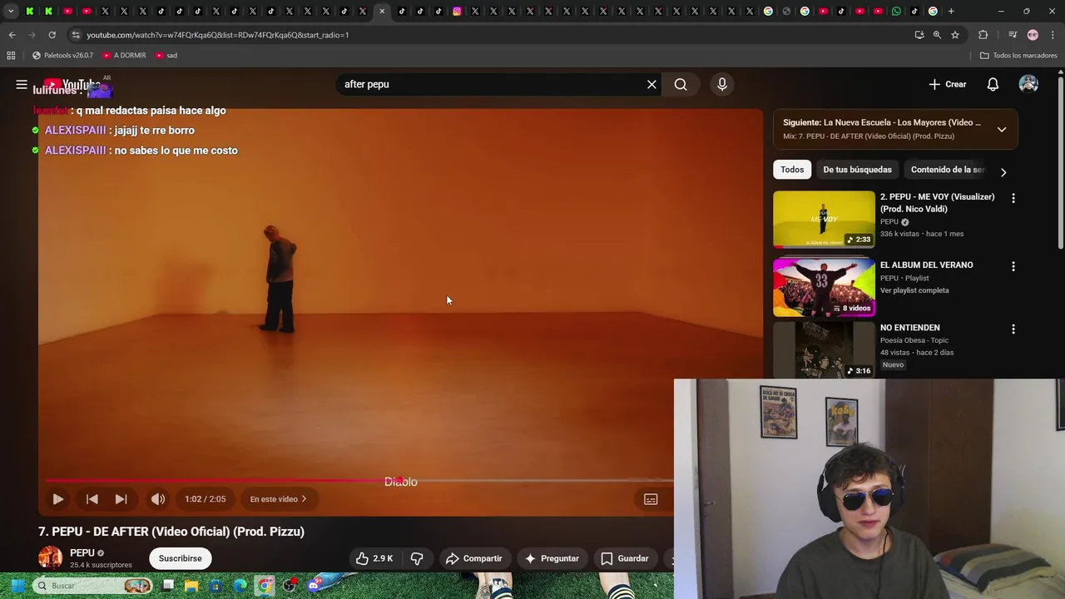Skip to the next video

coord(121,499)
